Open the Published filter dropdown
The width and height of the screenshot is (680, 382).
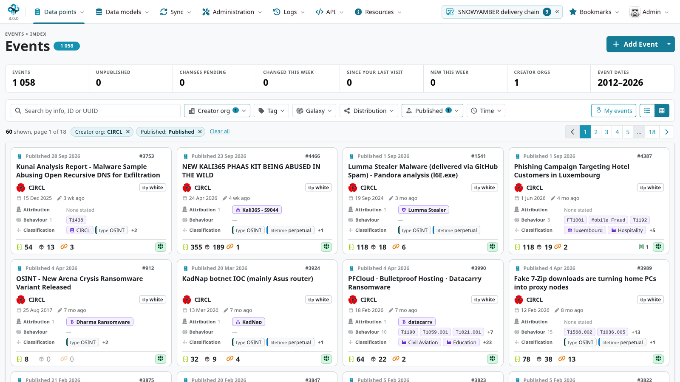pyautogui.click(x=432, y=111)
